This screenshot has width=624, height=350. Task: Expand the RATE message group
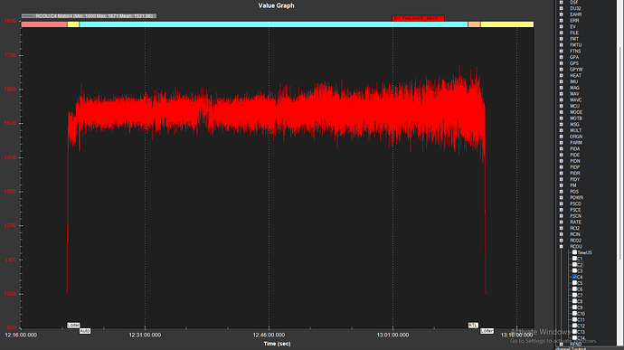click(561, 222)
